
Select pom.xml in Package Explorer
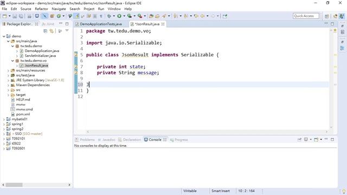point(23,114)
